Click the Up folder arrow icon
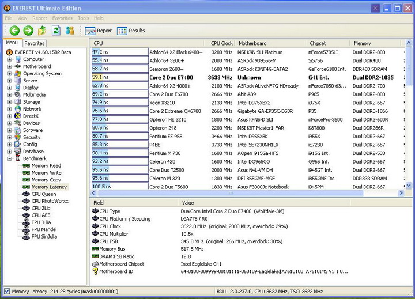415x299 pixels. 42,31
